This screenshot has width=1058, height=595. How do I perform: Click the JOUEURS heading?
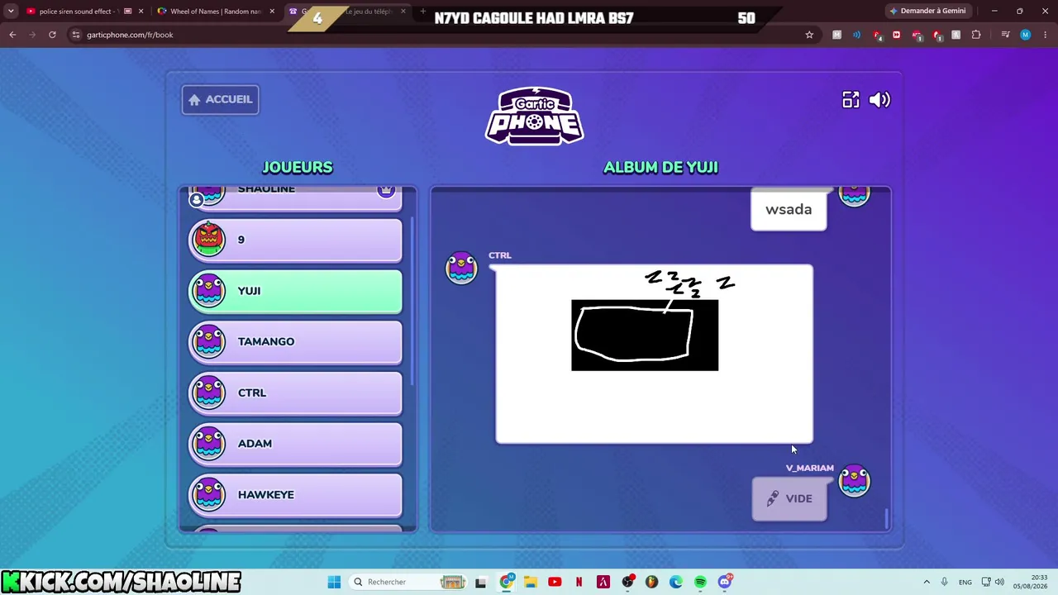(298, 168)
